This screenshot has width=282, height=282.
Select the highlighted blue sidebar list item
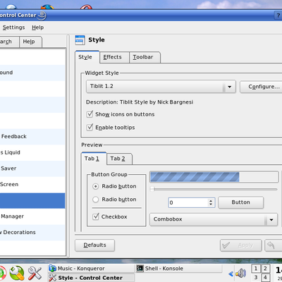[32, 201]
